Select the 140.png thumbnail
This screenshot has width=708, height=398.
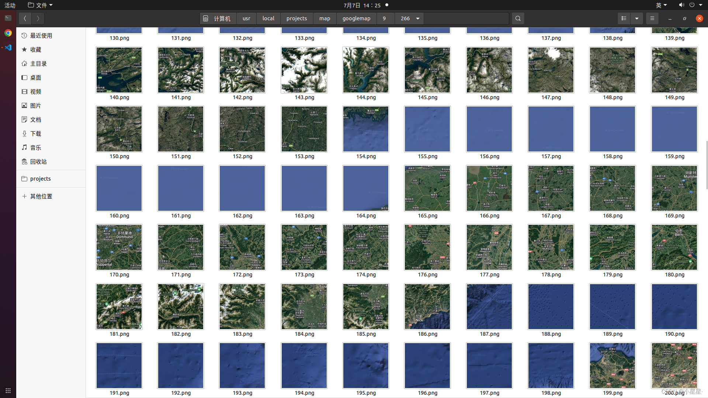pos(119,70)
